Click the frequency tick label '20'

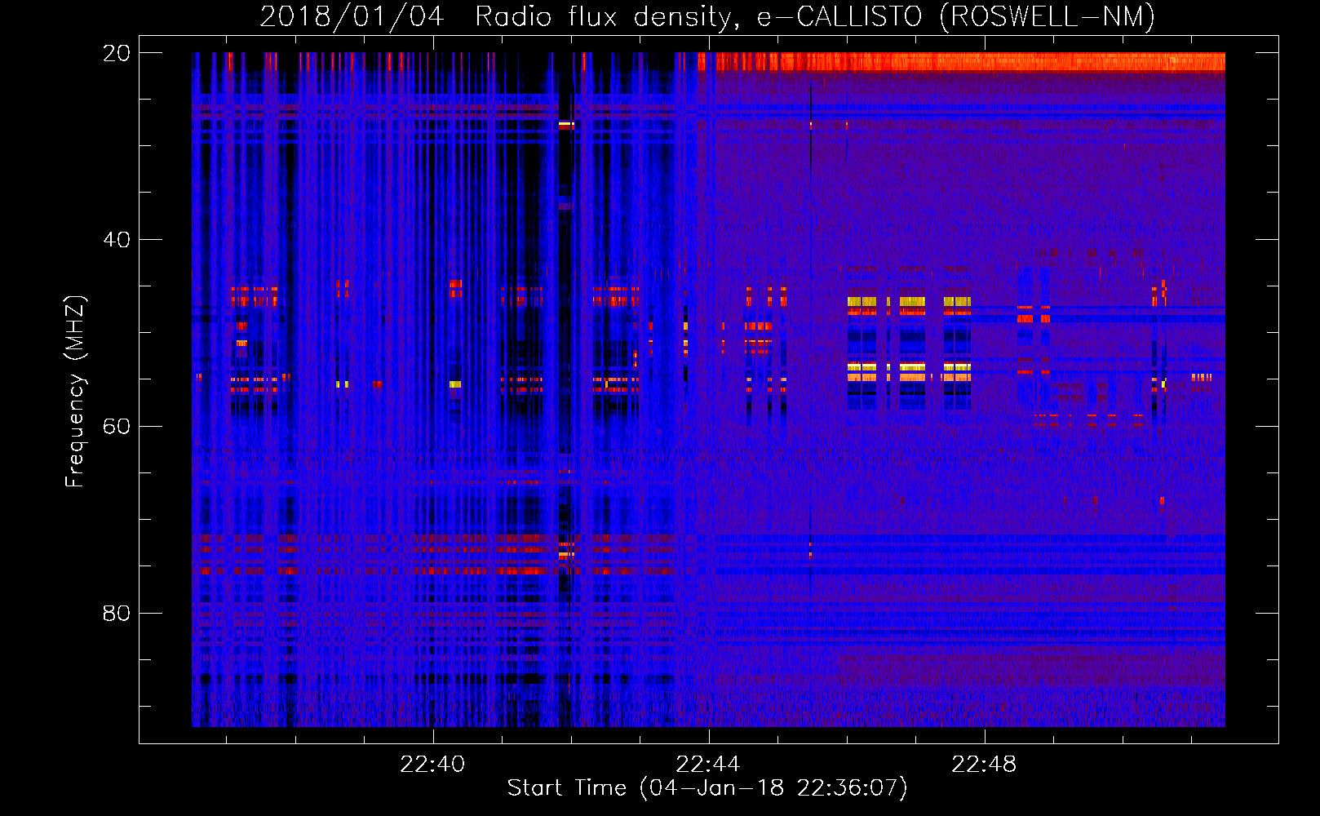(116, 53)
